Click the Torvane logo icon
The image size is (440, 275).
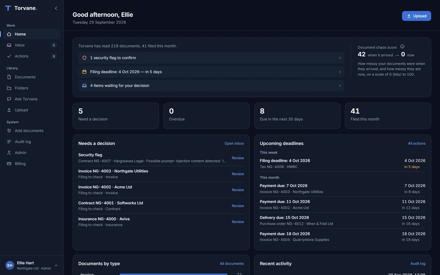8,8
